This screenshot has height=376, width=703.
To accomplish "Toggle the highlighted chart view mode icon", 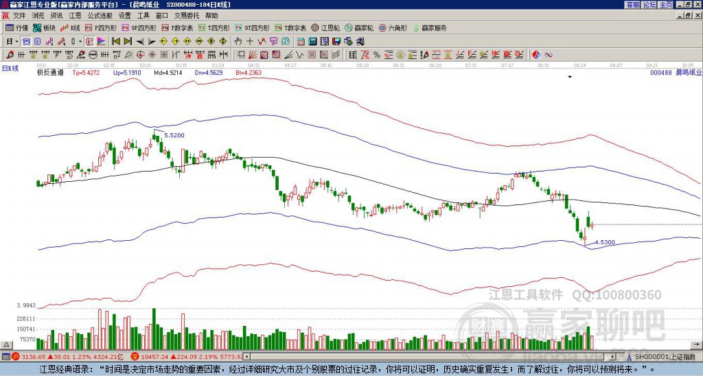I will pos(27,42).
